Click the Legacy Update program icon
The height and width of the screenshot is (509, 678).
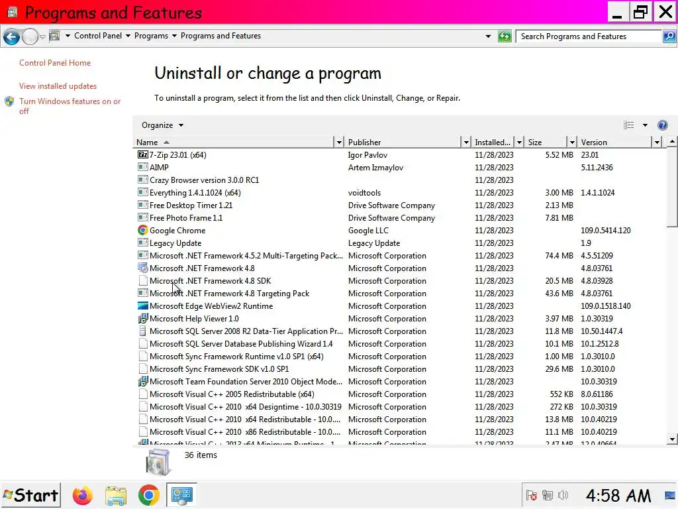(x=143, y=243)
